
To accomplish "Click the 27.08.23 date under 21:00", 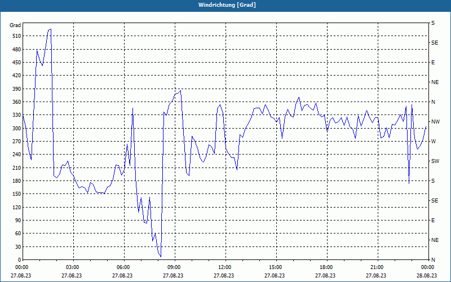I will (x=376, y=275).
